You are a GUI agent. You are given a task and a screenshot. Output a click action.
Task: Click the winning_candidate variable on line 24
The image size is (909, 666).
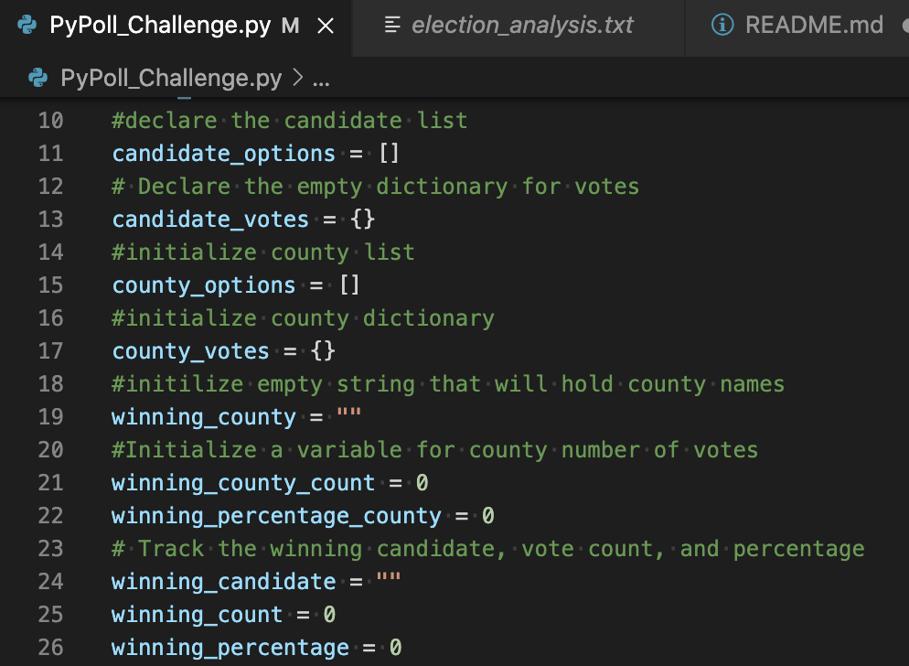tap(222, 581)
